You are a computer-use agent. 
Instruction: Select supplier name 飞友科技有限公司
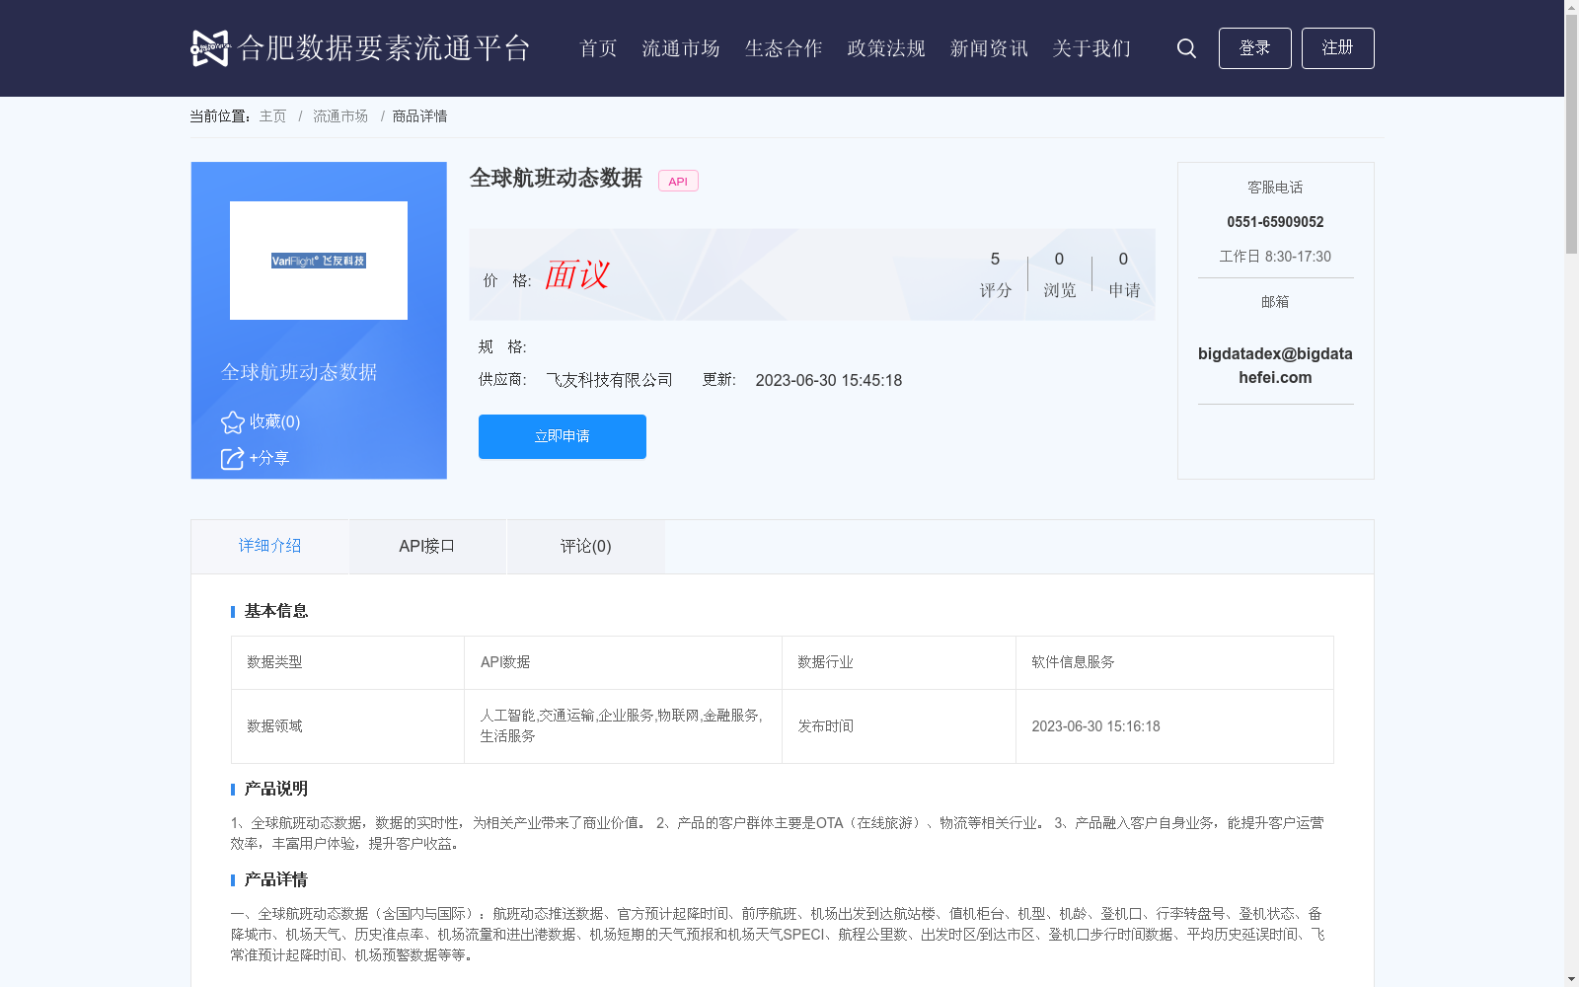click(x=610, y=380)
